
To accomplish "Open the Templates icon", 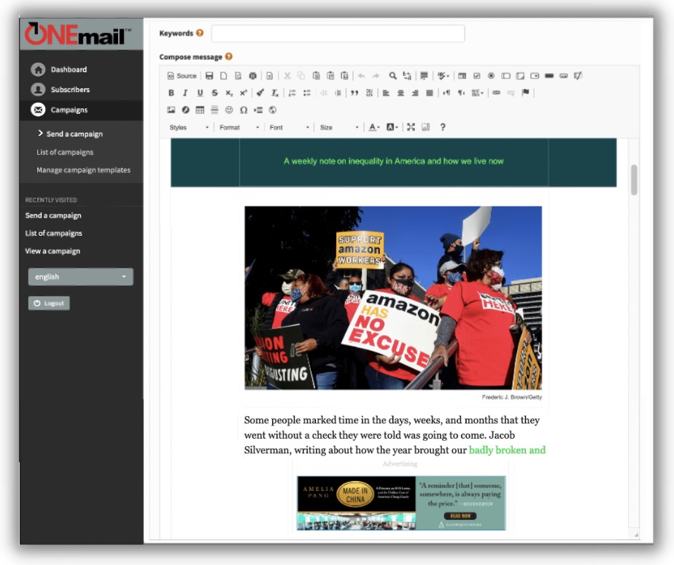I will coord(269,76).
